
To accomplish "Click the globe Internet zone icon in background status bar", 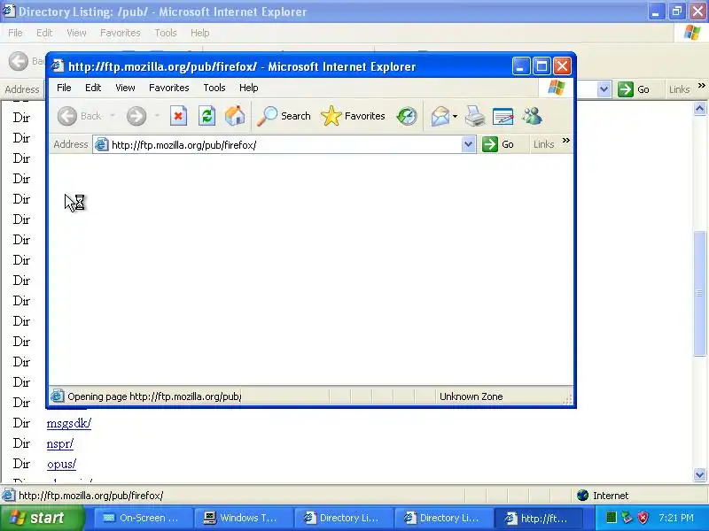I will pyautogui.click(x=583, y=496).
